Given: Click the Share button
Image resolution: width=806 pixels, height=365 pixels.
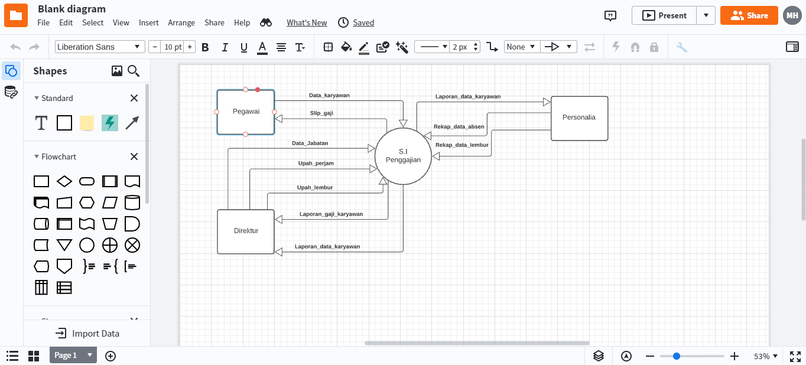Looking at the screenshot, I should [x=749, y=15].
